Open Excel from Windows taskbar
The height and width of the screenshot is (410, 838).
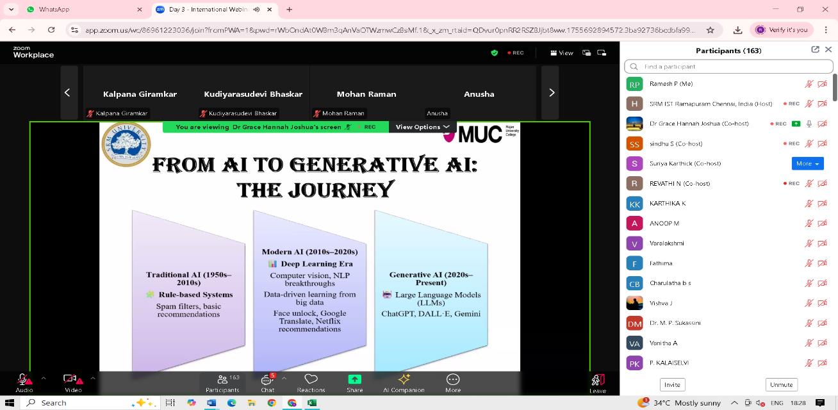click(x=311, y=402)
